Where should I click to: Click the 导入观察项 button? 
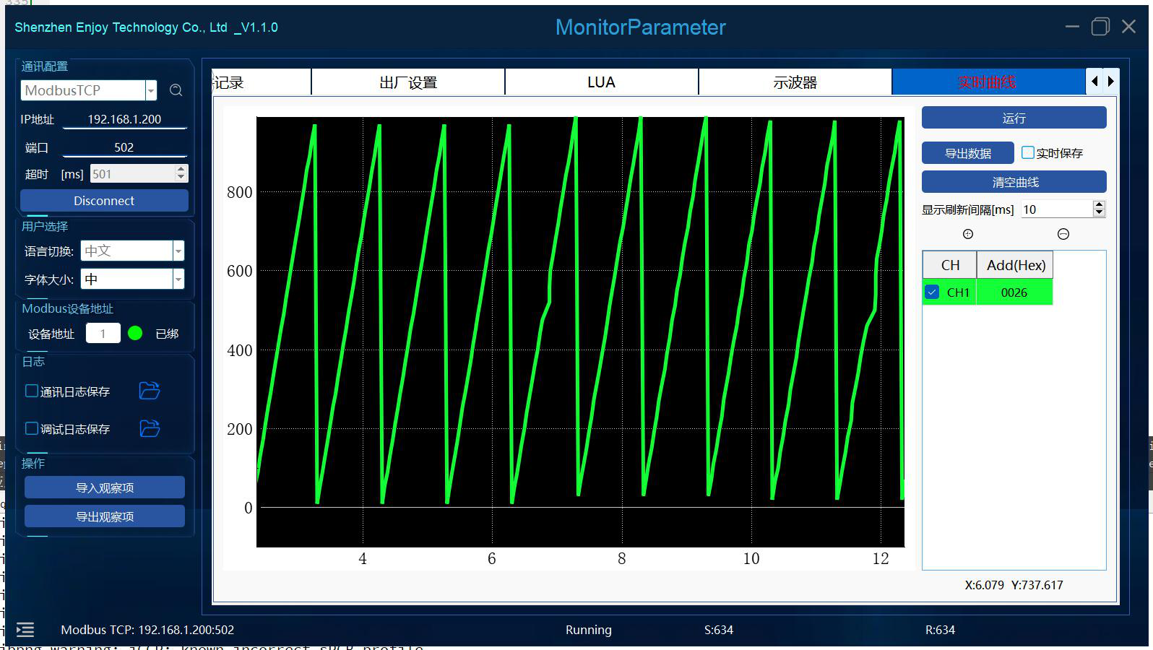click(x=105, y=487)
